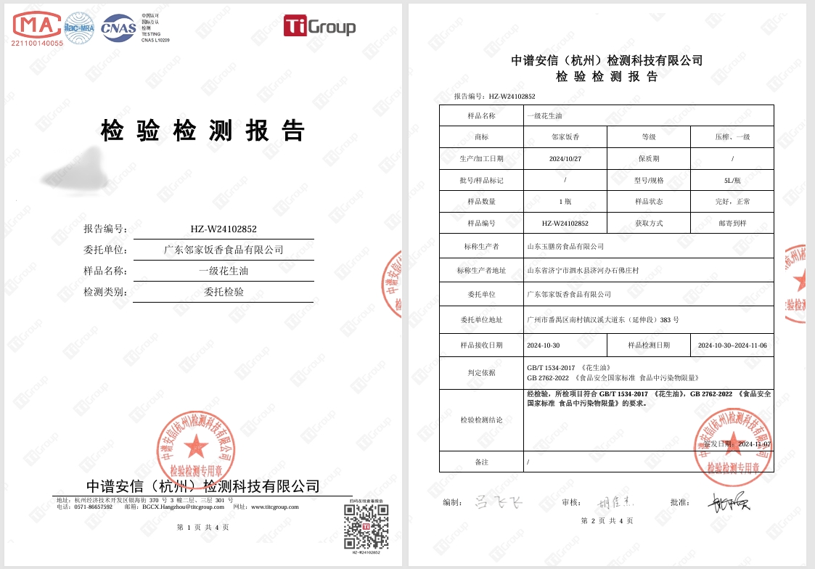Click the 商标 label cell
Viewport: 815px width, 569px height.
(481, 137)
